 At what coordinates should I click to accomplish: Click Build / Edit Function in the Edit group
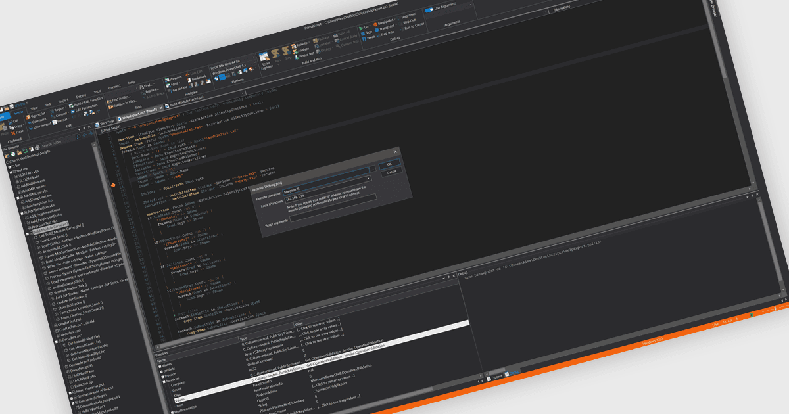pos(87,103)
